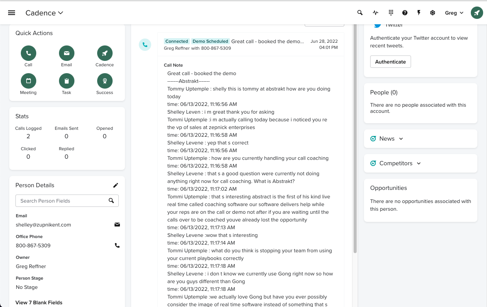Open the help question mark icon

(405, 13)
